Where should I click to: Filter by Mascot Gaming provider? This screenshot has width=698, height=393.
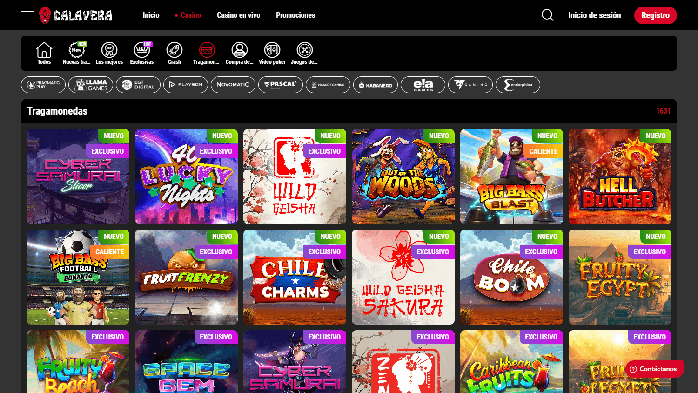[328, 85]
